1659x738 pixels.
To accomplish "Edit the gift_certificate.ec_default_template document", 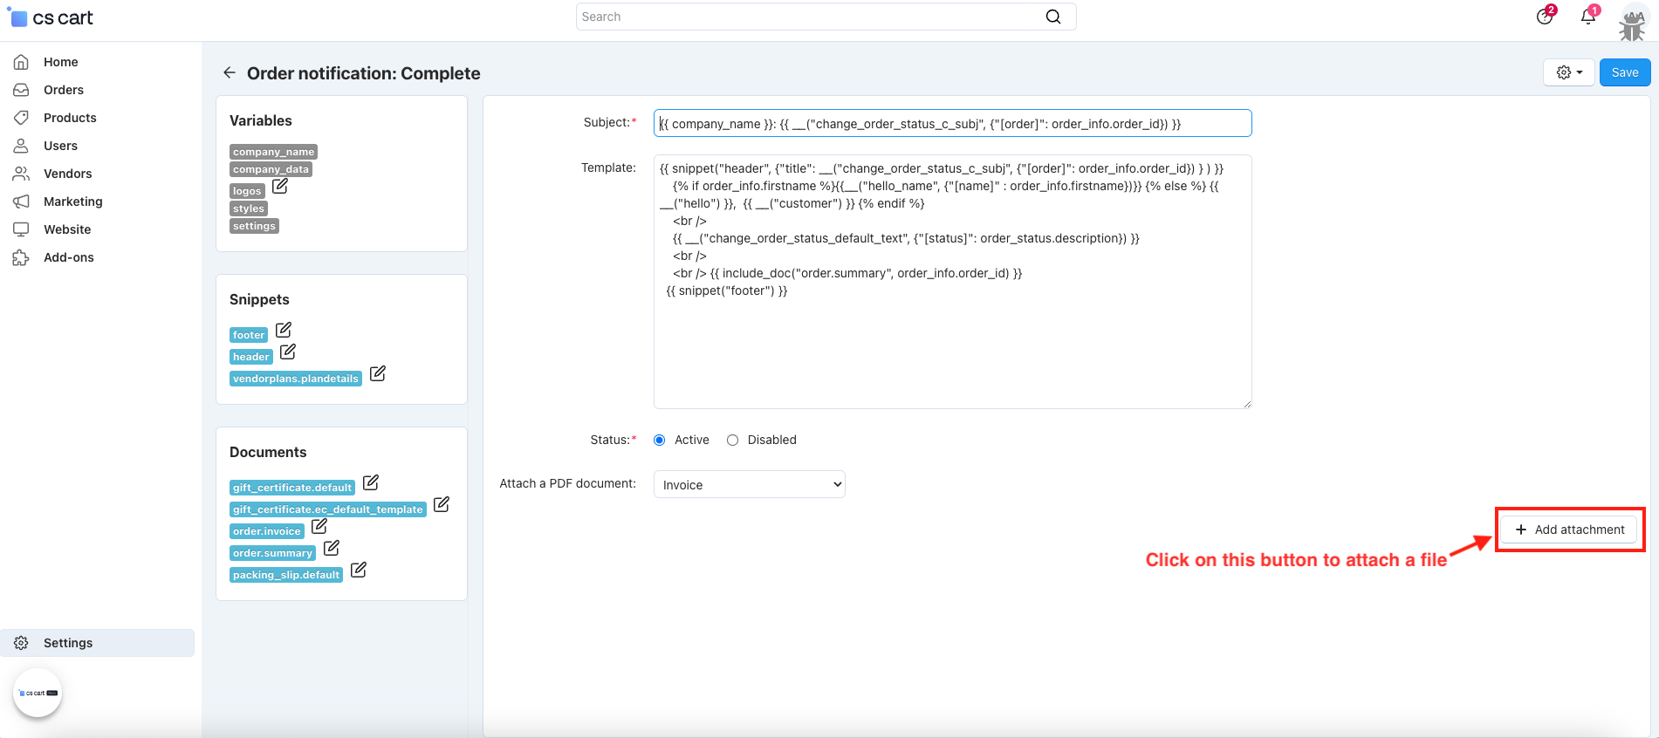I will click(442, 504).
